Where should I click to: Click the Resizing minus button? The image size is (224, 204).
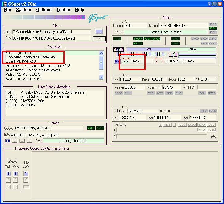coord(174,125)
